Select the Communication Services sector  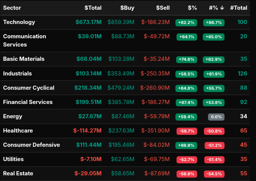(x=24, y=40)
